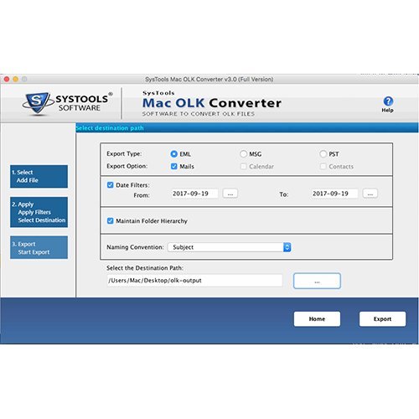Toggle the Calendar export option
The height and width of the screenshot is (419, 419).
243,167
